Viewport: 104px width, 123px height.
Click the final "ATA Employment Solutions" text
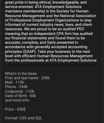(x=73, y=60)
